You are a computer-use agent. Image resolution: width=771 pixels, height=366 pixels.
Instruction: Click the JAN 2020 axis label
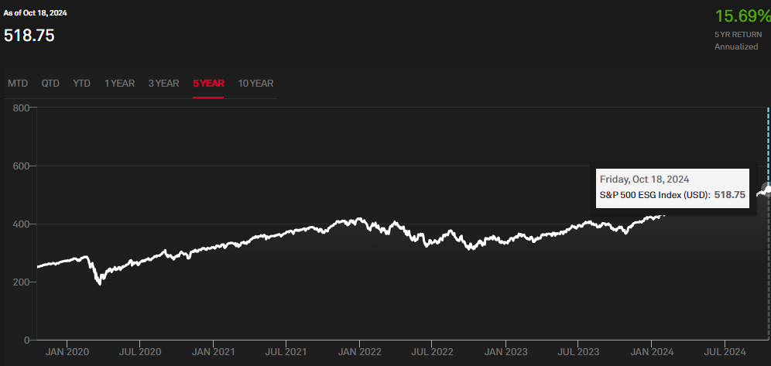click(67, 352)
